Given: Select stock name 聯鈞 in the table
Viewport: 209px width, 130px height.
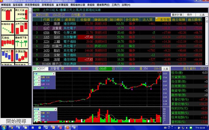Looking at the screenshot, I should pos(57,51).
